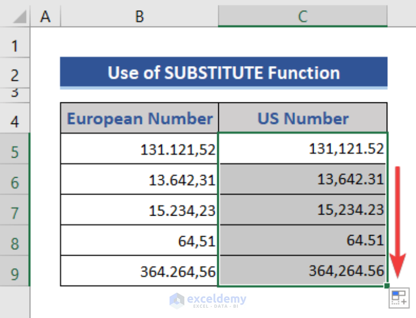Screen dimensions: 416x318
Task: Select row 9 header
Action: 15,271
